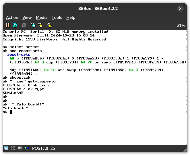Image resolution: width=190 pixels, height=155 pixels.
Task: Click the 86Box 4.2.2 window title
Action: click(98, 9)
